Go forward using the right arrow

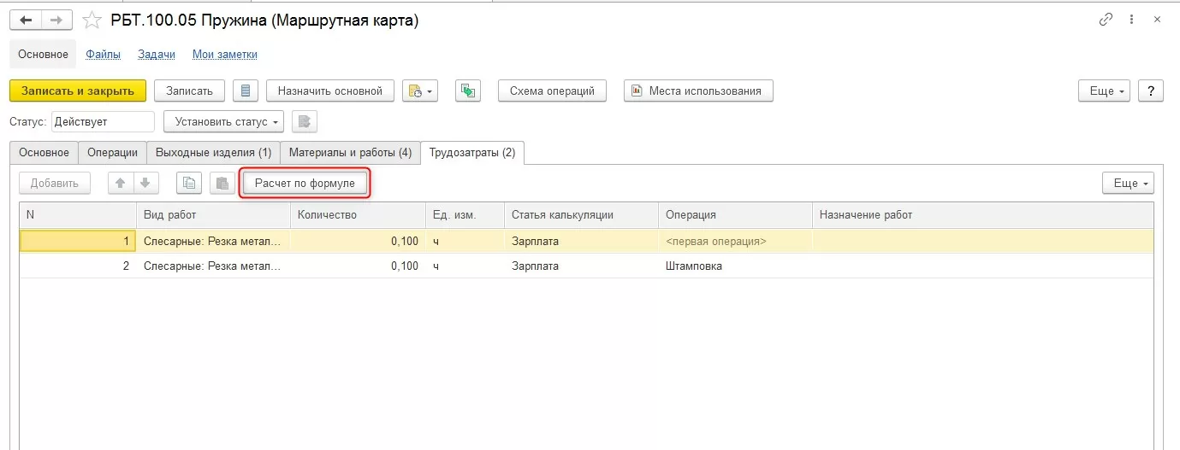click(x=56, y=20)
